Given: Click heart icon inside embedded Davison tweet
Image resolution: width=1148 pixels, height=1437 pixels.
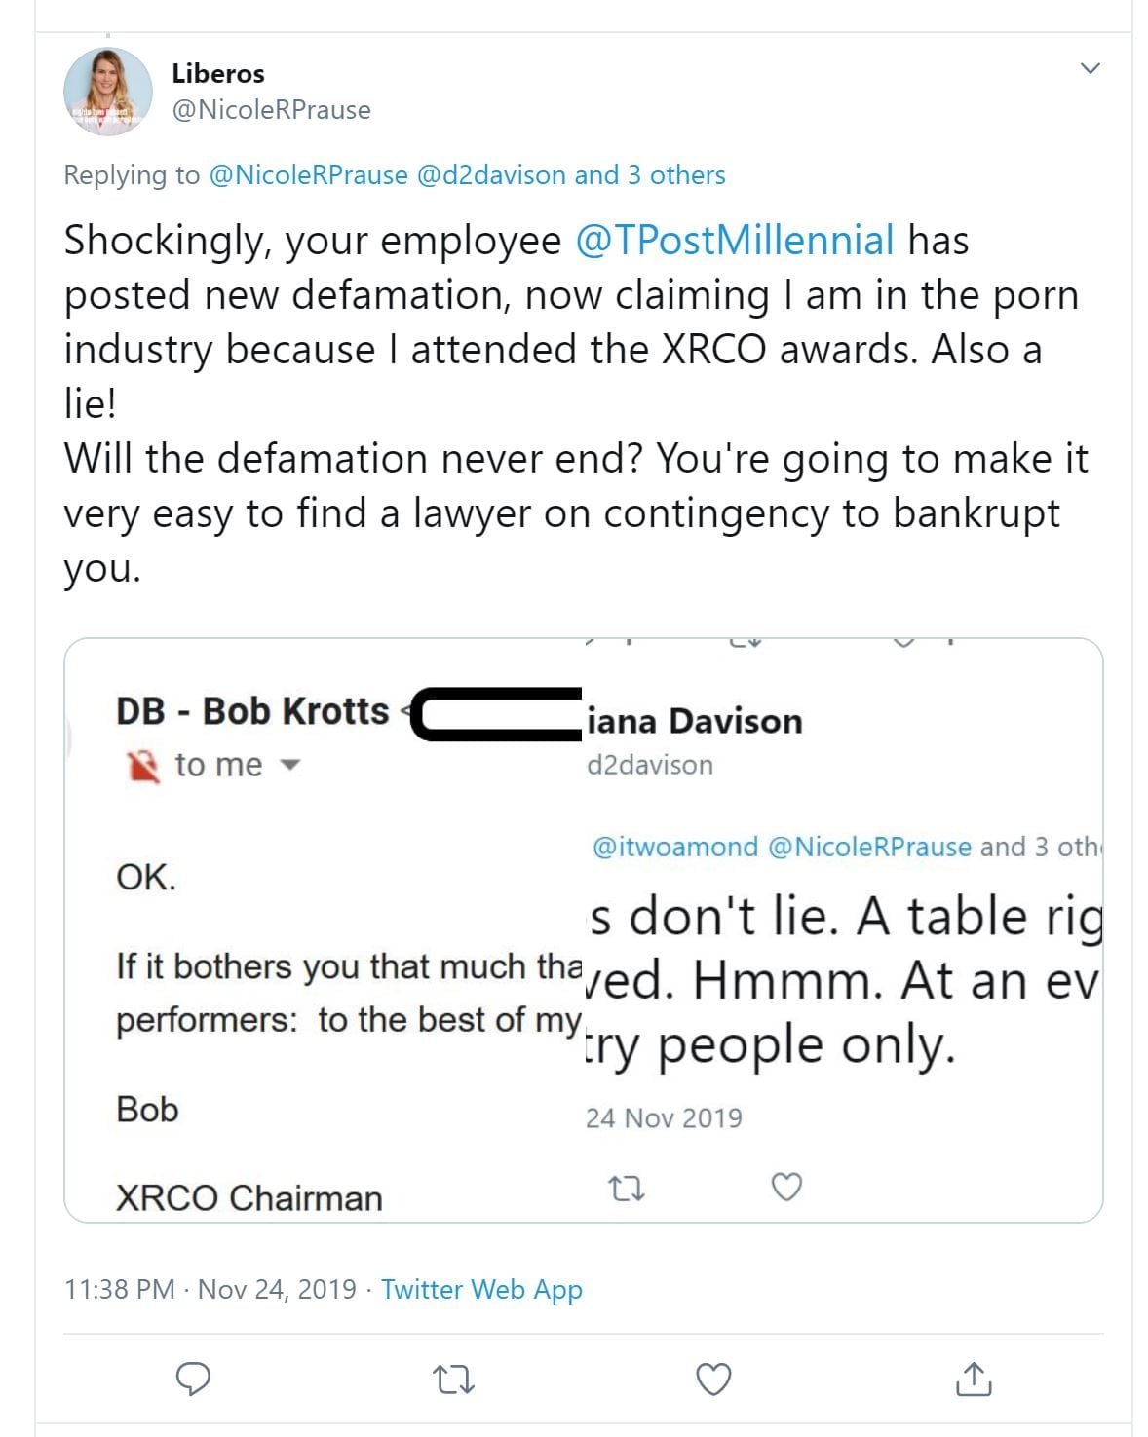Looking at the screenshot, I should pos(786,1188).
